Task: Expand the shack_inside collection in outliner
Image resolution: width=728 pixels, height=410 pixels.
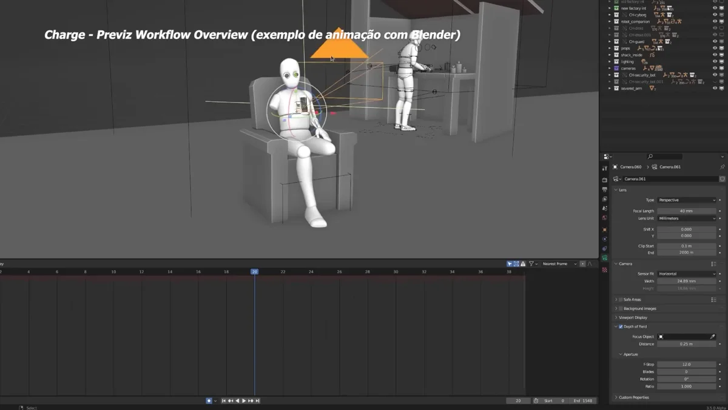Action: point(610,55)
